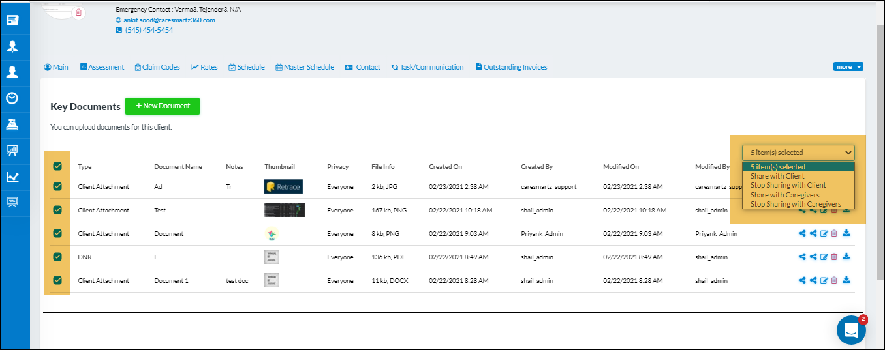This screenshot has height=350, width=885.
Task: Open the clock icon in left sidebar
Action: click(12, 98)
